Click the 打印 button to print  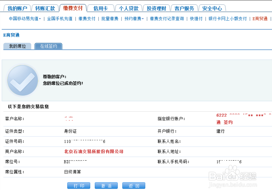(78, 185)
